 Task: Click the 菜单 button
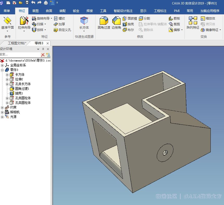pyautogui.click(x=7, y=11)
